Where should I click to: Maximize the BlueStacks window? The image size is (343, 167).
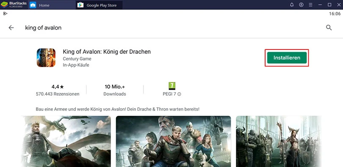click(329, 5)
